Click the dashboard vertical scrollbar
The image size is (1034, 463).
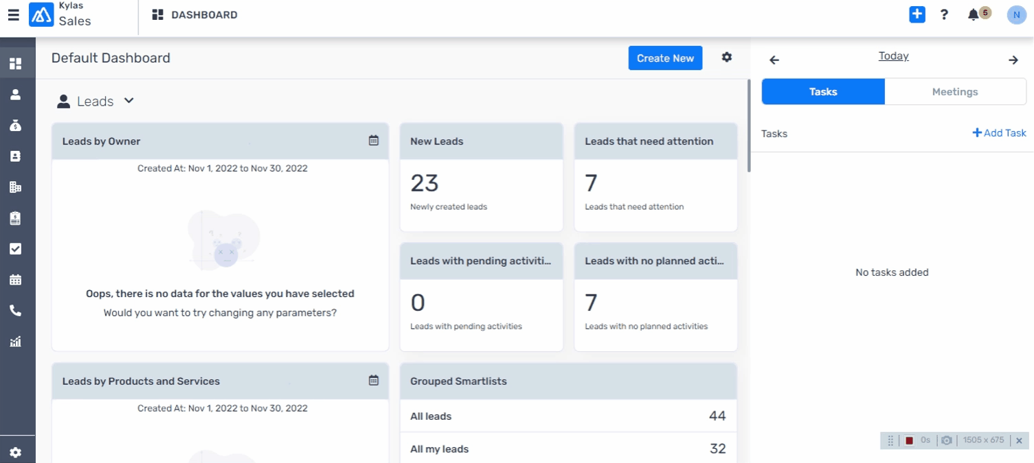tap(748, 126)
